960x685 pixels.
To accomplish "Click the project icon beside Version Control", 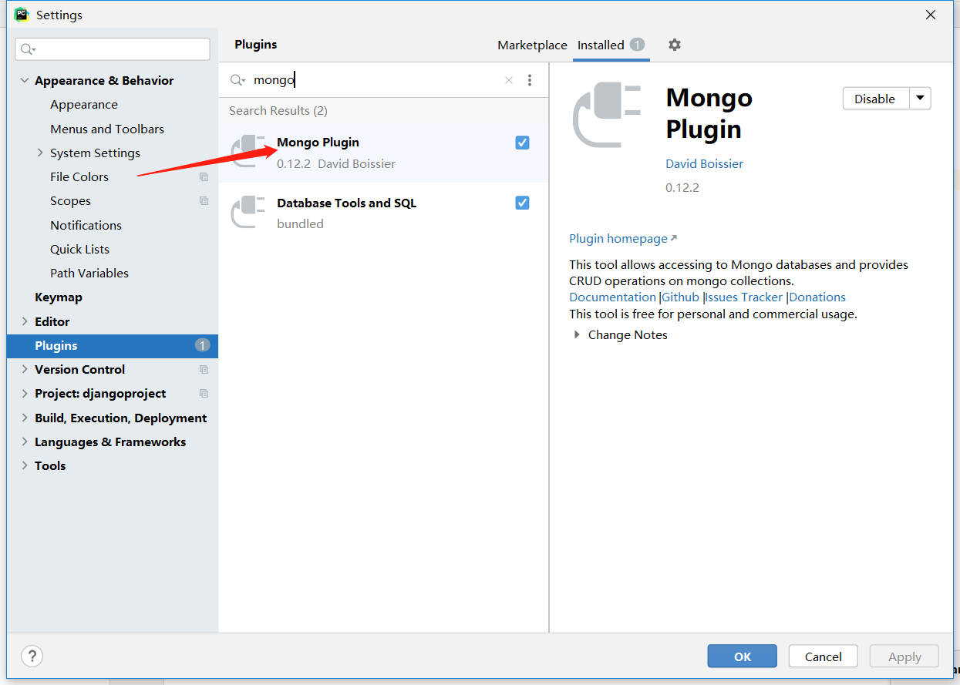I will 204,370.
